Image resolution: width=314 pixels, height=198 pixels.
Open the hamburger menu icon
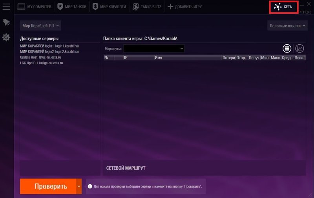(6, 7)
